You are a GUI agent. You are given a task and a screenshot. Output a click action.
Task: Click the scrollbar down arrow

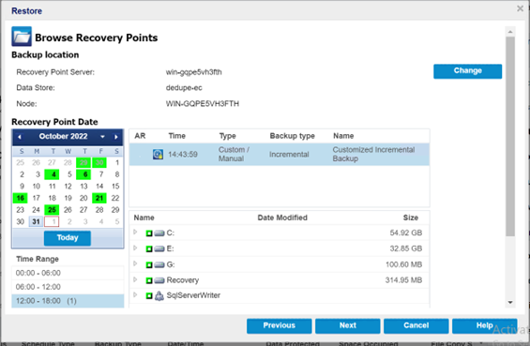point(510,303)
